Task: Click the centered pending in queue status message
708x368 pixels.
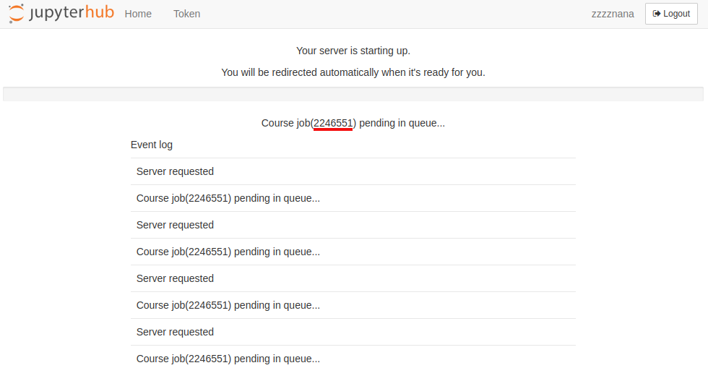Action: (x=353, y=123)
